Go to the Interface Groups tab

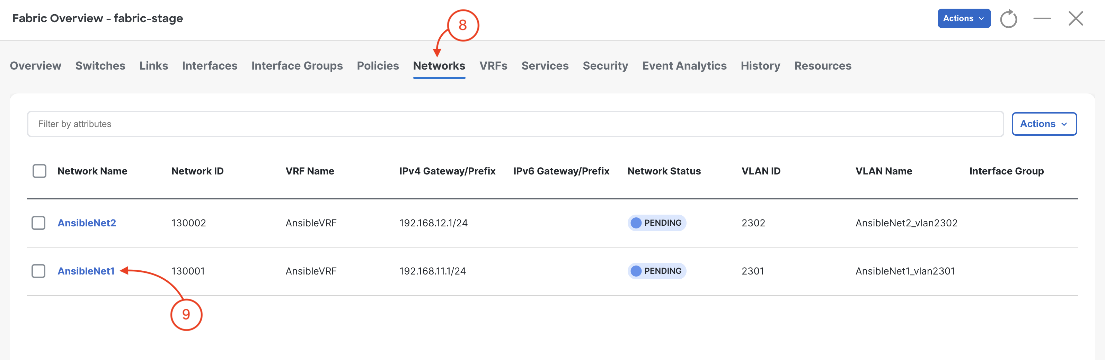click(297, 65)
